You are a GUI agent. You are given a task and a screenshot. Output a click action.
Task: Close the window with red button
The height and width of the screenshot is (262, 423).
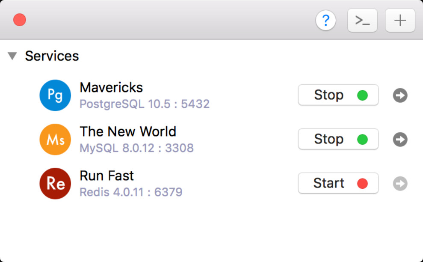point(20,20)
